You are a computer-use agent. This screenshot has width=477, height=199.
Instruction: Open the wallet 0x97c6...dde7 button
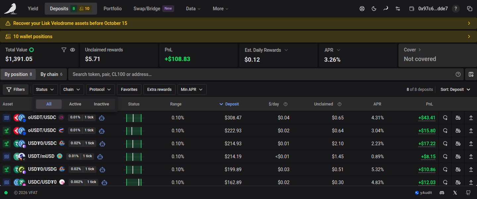[429, 9]
